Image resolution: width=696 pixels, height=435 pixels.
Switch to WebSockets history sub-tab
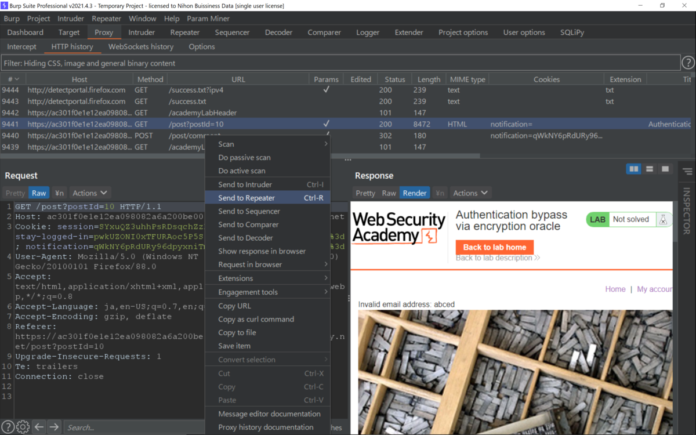tap(141, 46)
